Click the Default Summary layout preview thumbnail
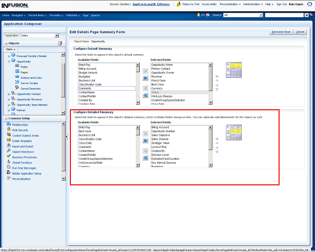 click(x=233, y=69)
